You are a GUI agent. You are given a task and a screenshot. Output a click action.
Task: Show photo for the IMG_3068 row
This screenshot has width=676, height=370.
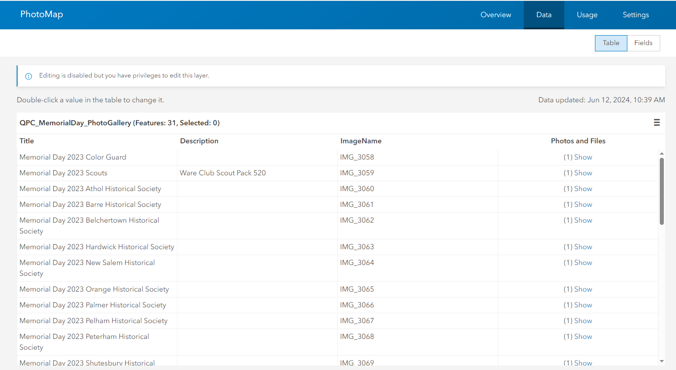583,336
